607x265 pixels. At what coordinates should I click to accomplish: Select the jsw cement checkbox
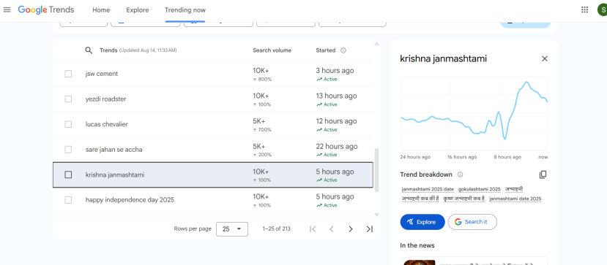click(68, 74)
